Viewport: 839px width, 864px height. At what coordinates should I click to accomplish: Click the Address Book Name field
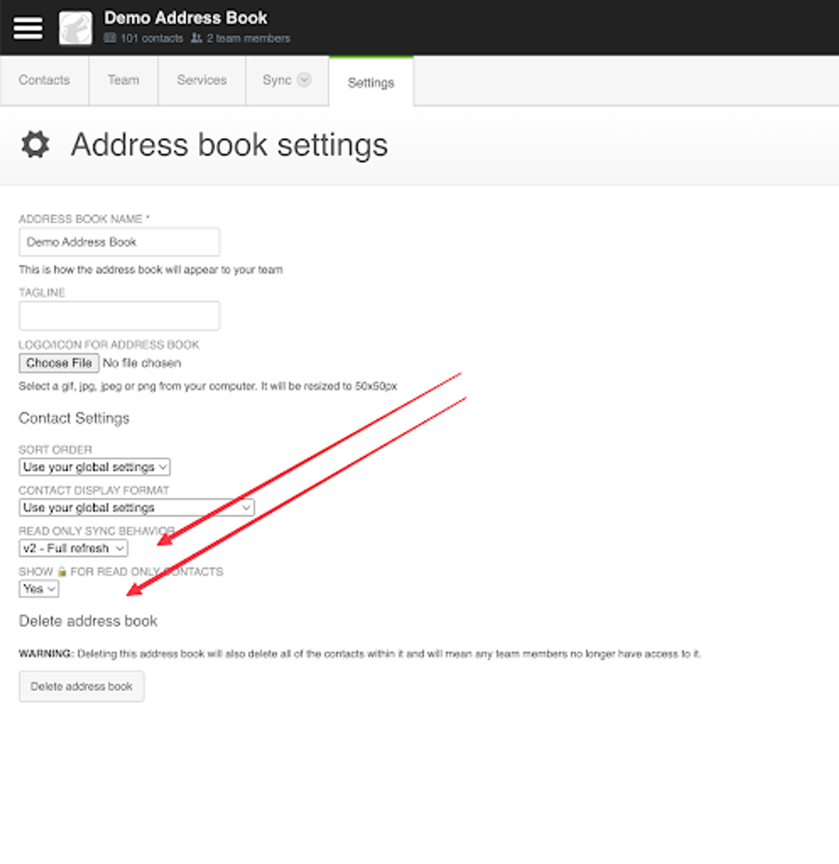click(120, 242)
